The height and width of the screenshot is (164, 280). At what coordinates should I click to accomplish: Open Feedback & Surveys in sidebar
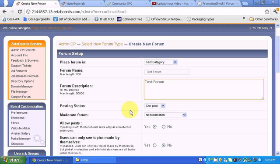pyautogui.click(x=24, y=60)
